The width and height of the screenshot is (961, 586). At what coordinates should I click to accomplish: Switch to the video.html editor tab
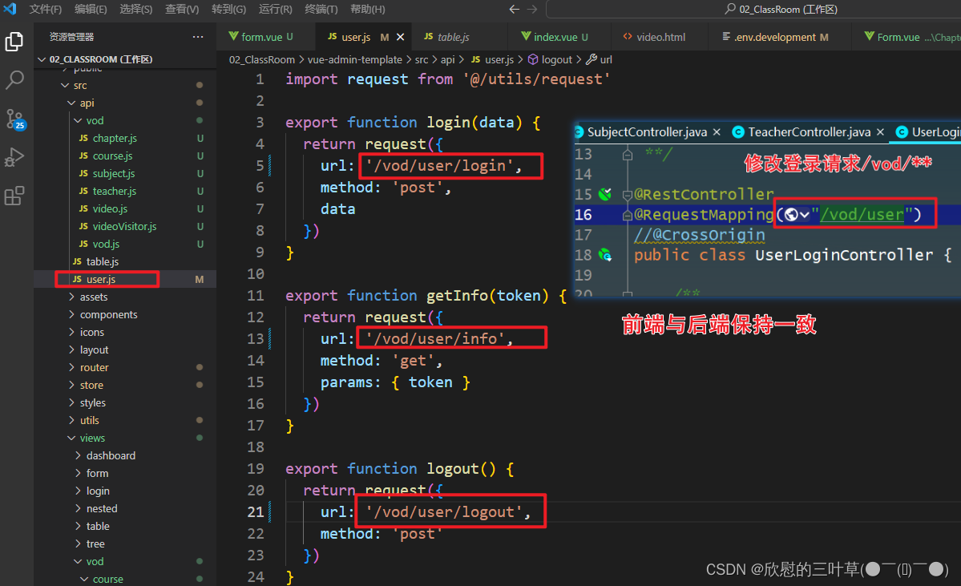[660, 38]
